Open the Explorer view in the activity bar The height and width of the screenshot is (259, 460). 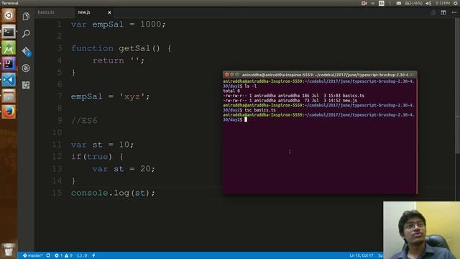click(x=26, y=16)
